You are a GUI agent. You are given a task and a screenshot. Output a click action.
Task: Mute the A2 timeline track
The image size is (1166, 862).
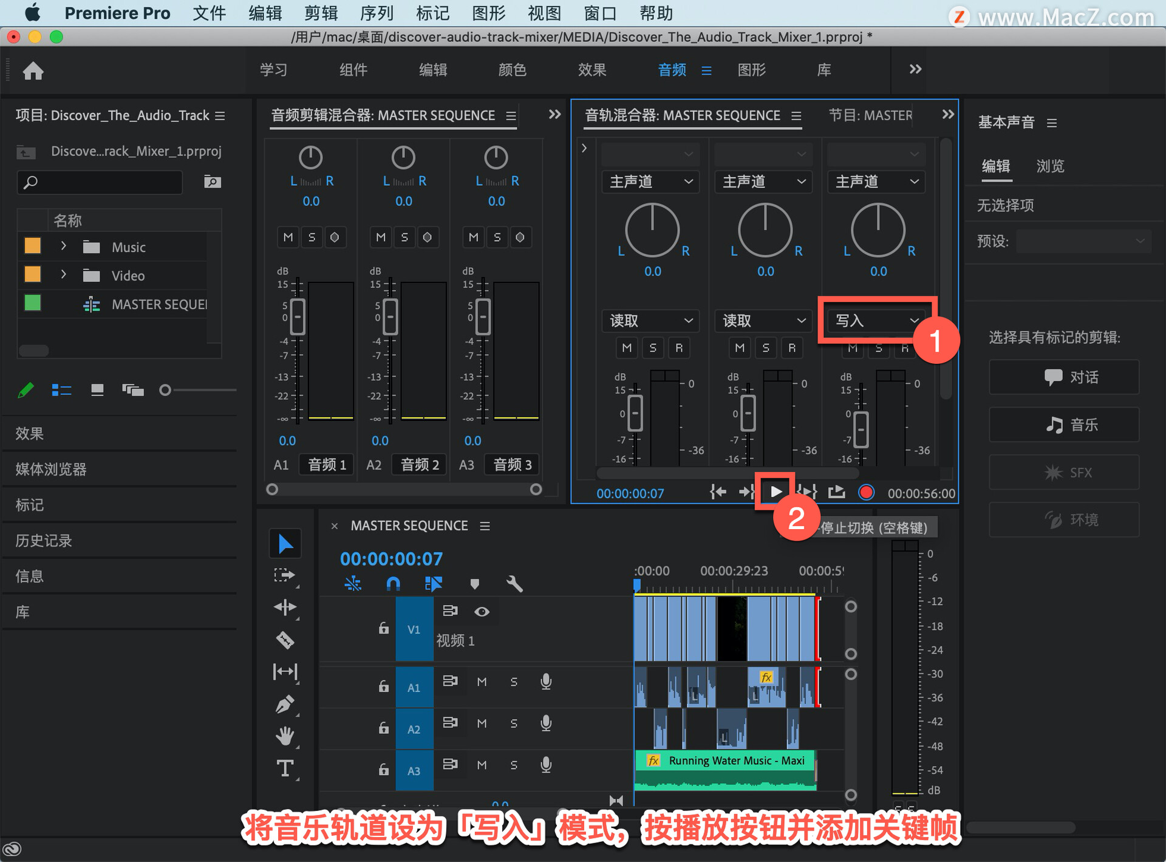(x=482, y=723)
